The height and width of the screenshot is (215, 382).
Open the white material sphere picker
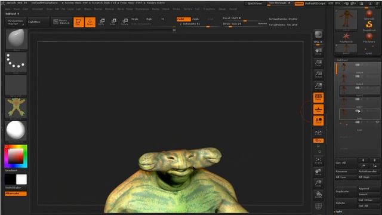click(x=16, y=131)
